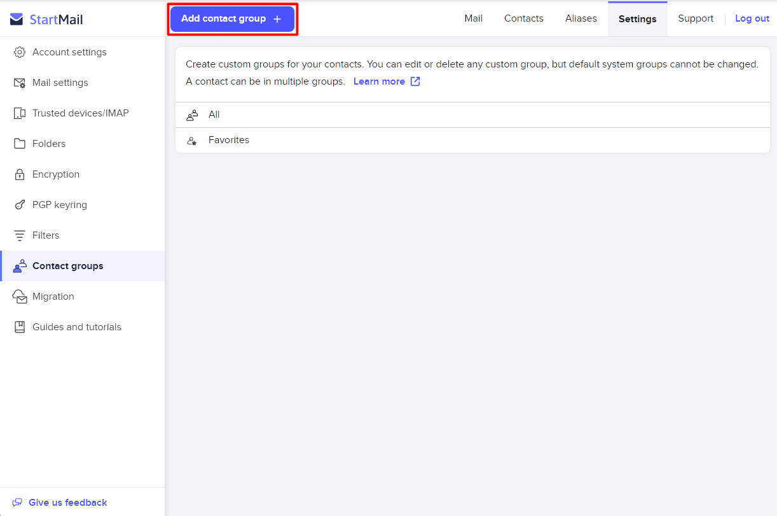
Task: Open the Folders settings page
Action: [83, 144]
